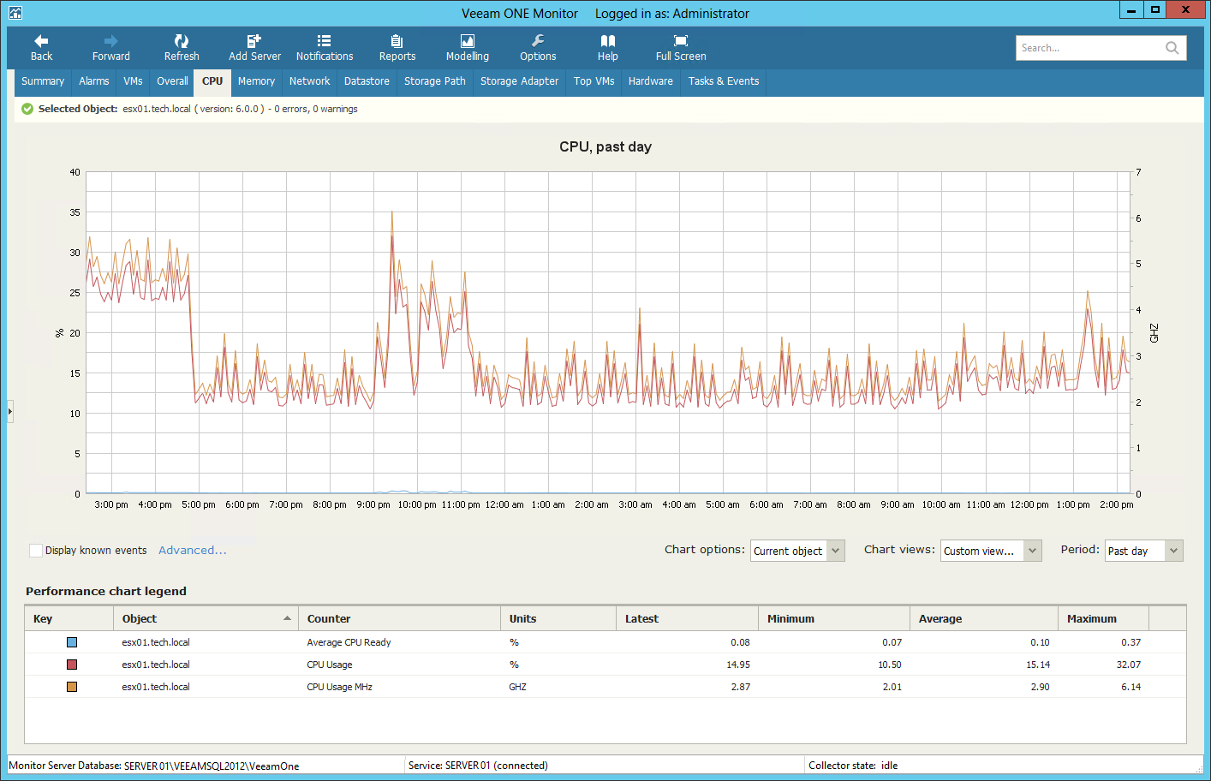Screen dimensions: 1211x781
Task: Click the Refresh icon in toolbar
Action: [x=182, y=41]
